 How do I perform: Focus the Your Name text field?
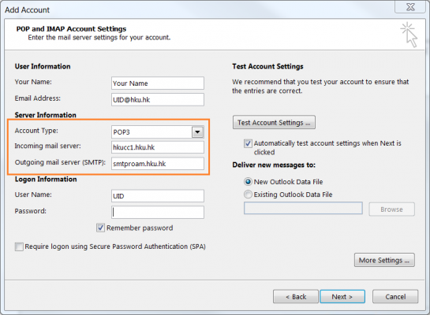pyautogui.click(x=158, y=83)
